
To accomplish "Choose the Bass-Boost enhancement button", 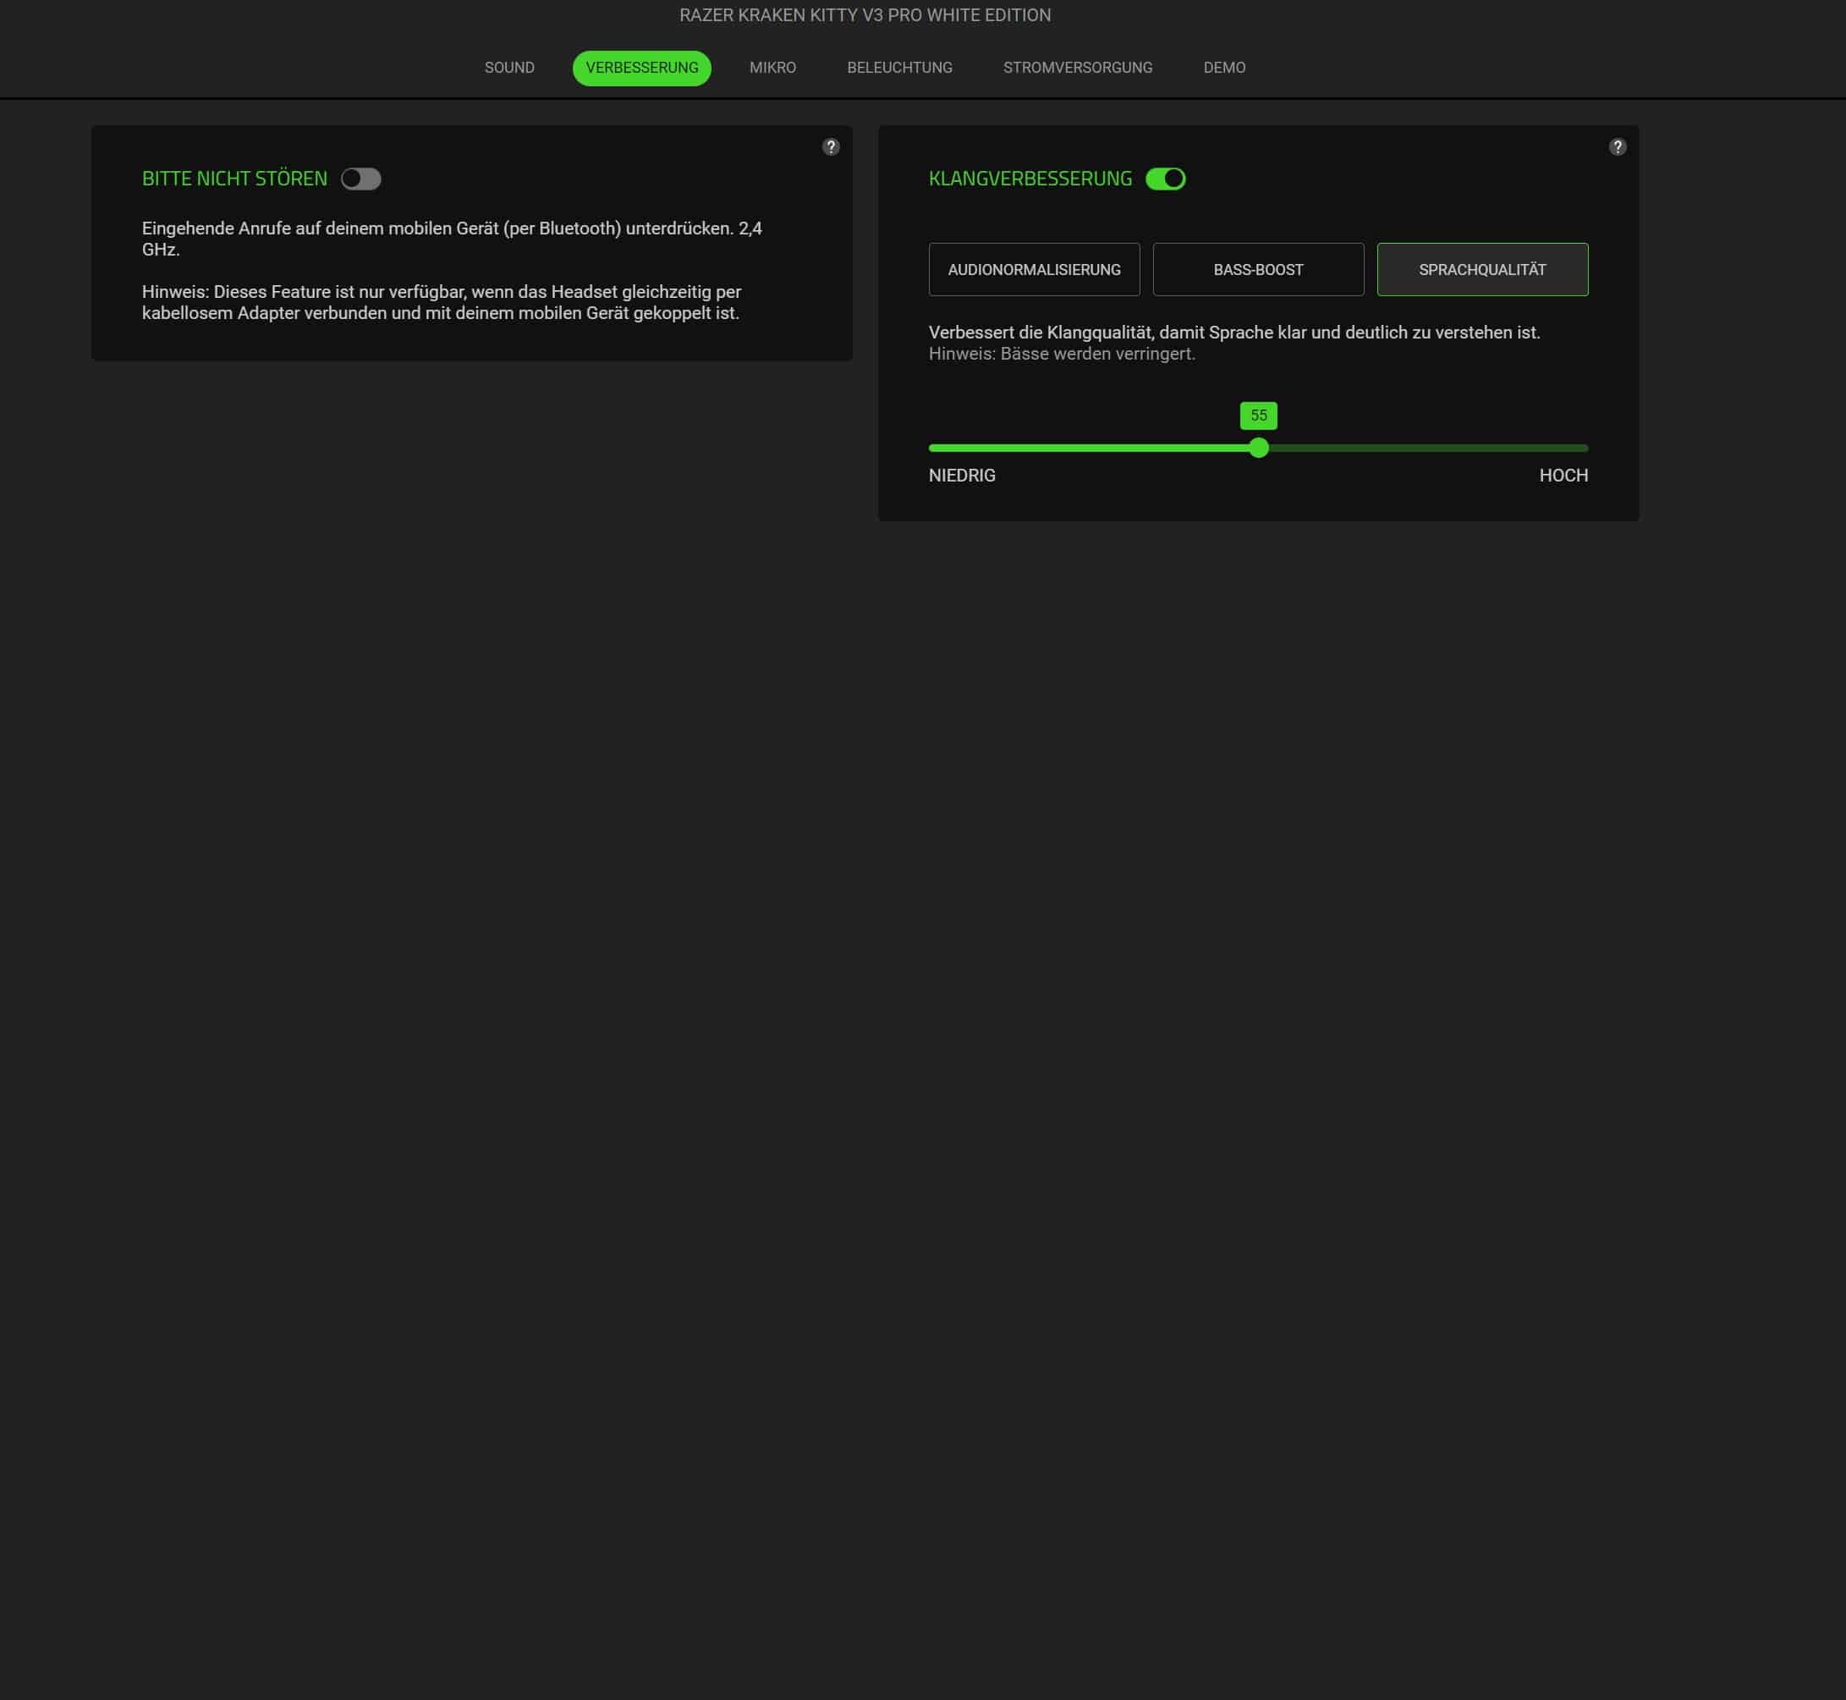I will pos(1257,270).
